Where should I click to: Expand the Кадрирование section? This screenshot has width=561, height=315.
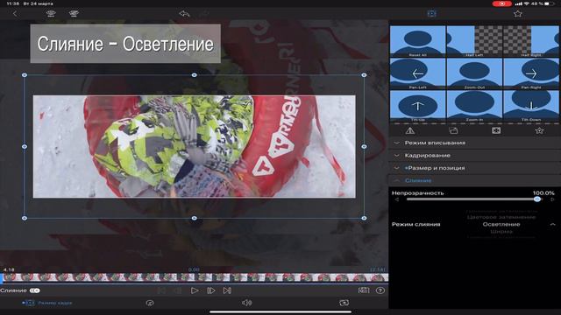pos(474,156)
